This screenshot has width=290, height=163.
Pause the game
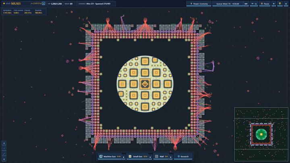click(265, 4)
